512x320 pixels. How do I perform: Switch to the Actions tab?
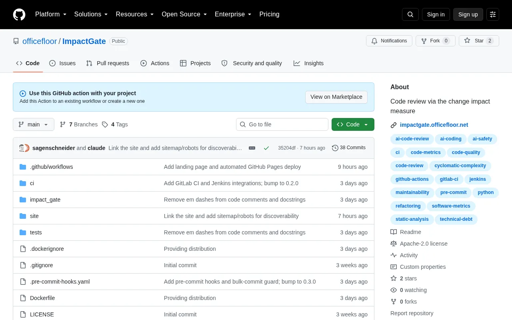pos(155,63)
